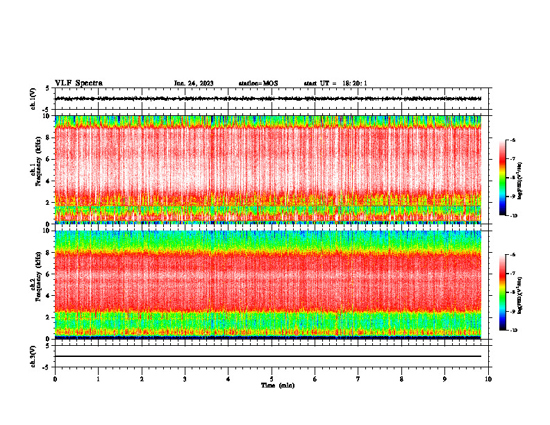Click the ch.2 color bar PSD unit label
Image resolution: width=550 pixels, height=425 pixels.
click(520, 295)
